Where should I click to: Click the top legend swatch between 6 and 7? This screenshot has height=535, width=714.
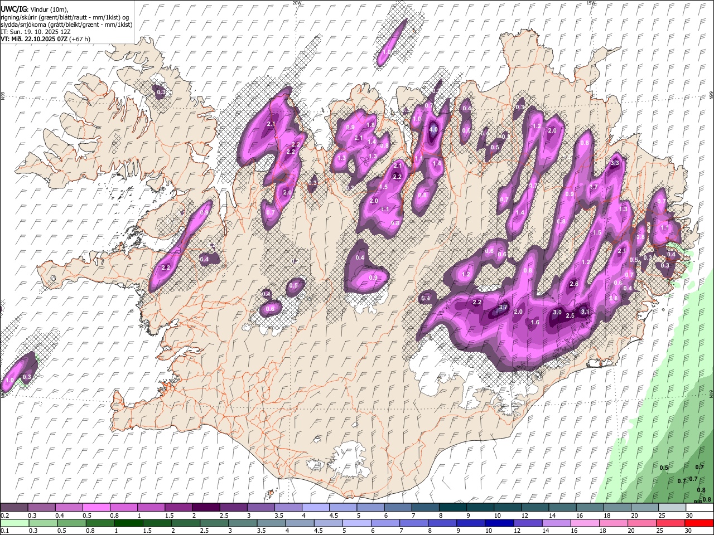(x=398, y=508)
